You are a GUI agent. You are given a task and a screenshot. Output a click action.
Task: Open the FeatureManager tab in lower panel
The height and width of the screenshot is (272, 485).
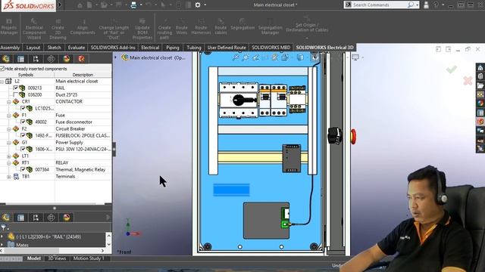pos(5,218)
